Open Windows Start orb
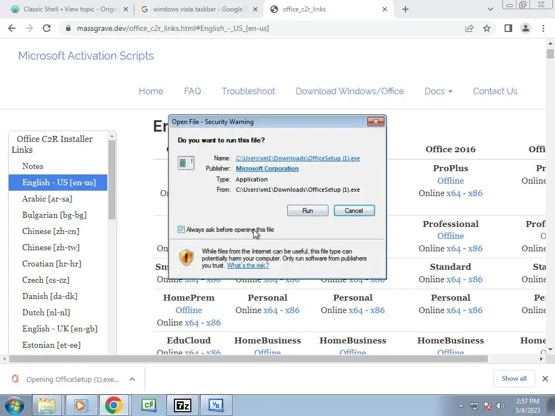Image resolution: width=555 pixels, height=416 pixels. 15,405
